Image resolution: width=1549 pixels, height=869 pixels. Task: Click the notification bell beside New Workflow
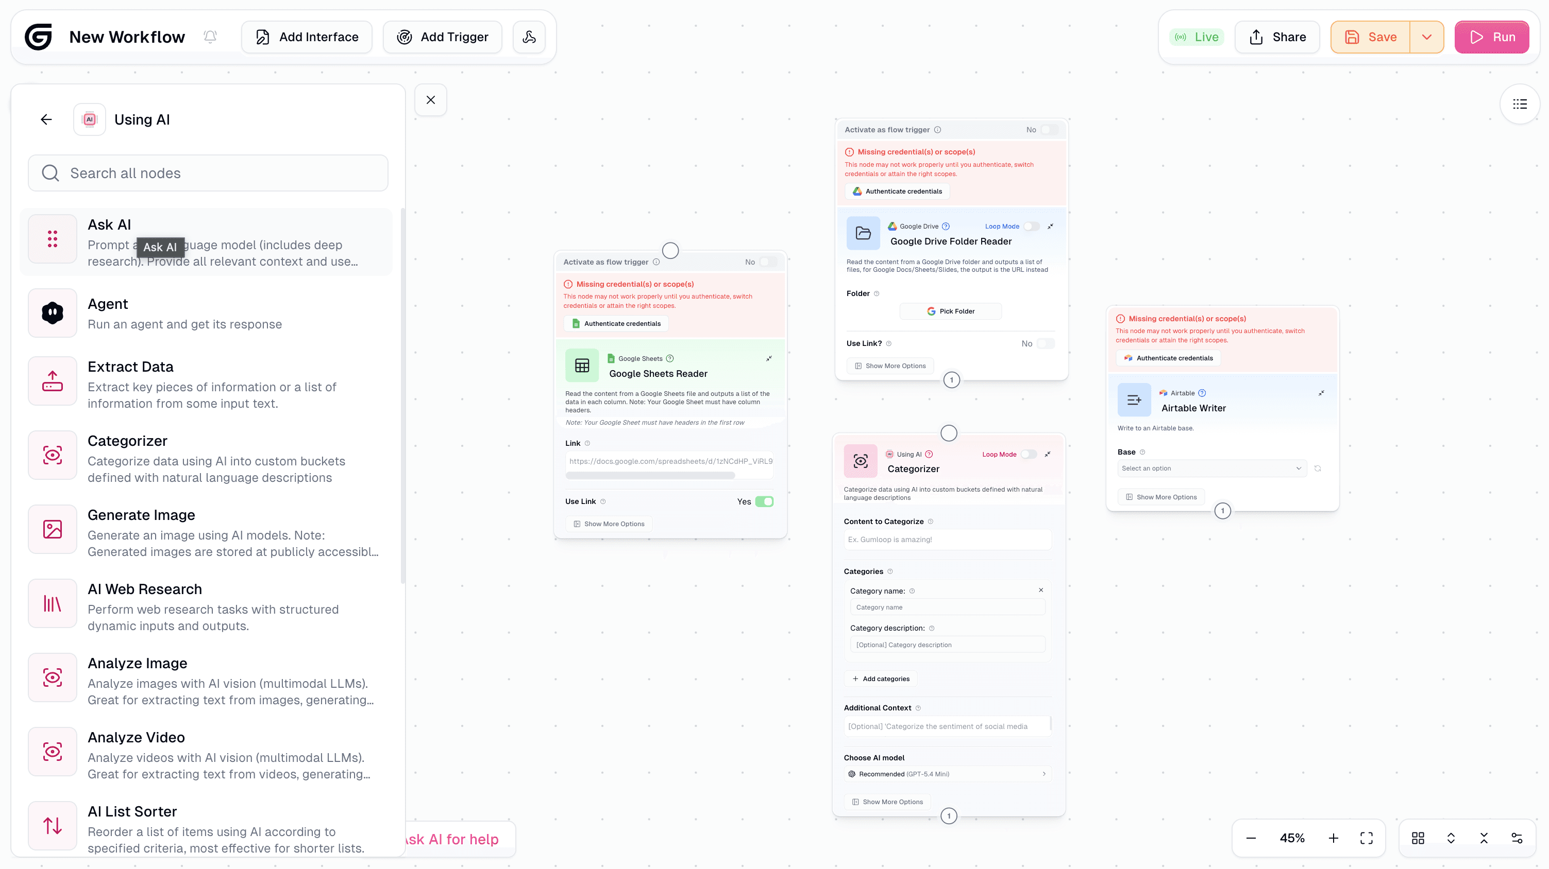pyautogui.click(x=210, y=37)
